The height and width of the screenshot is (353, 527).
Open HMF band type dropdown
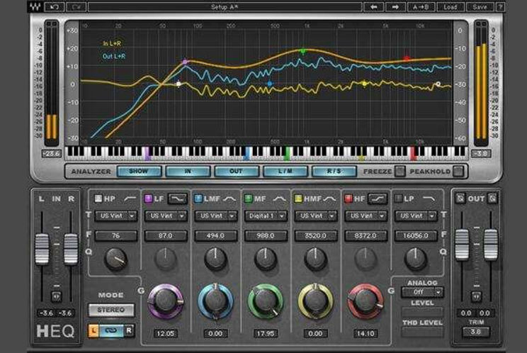click(316, 215)
